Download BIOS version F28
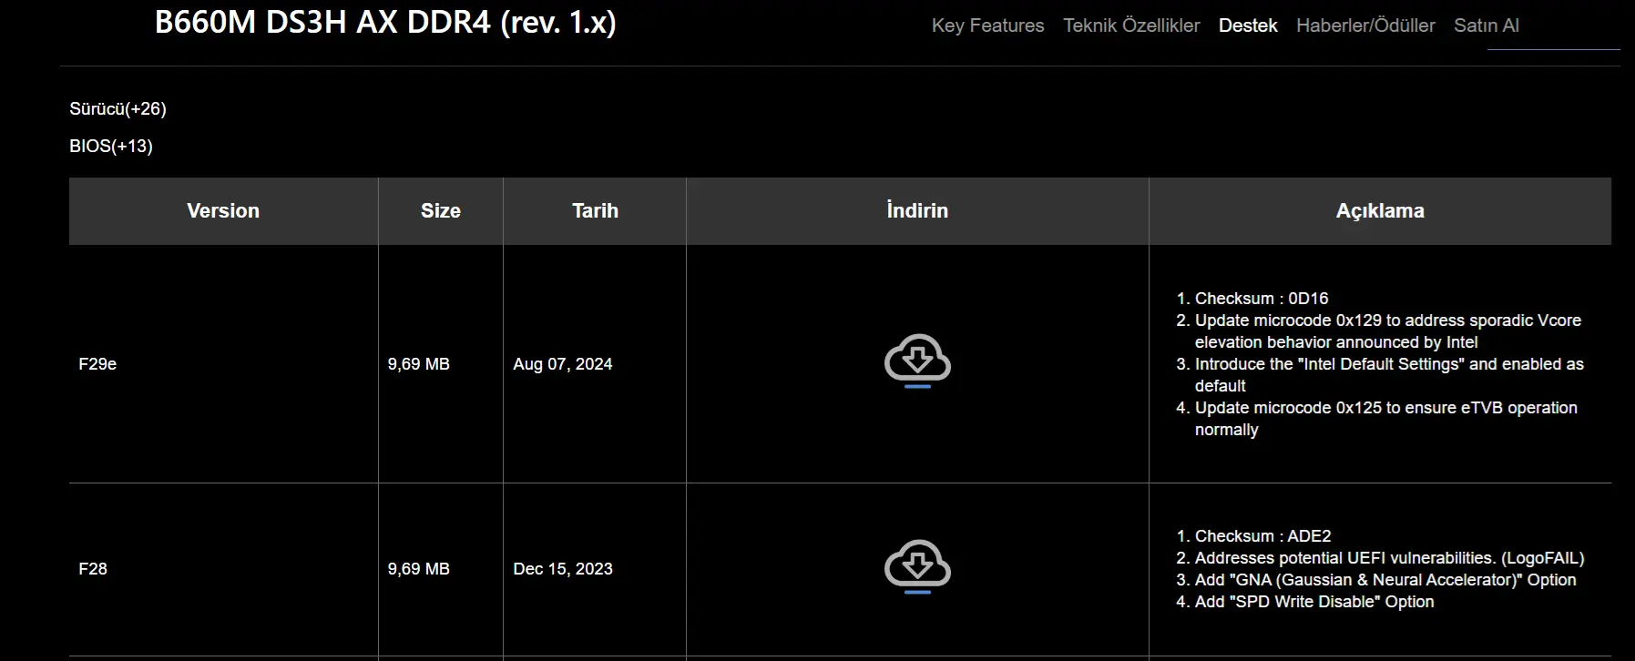Viewport: 1635px width, 661px height. (x=917, y=566)
